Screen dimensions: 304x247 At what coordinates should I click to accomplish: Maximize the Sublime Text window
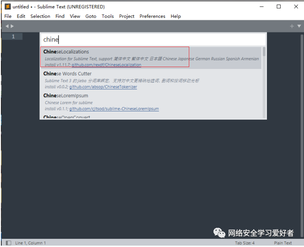(x=278, y=6)
